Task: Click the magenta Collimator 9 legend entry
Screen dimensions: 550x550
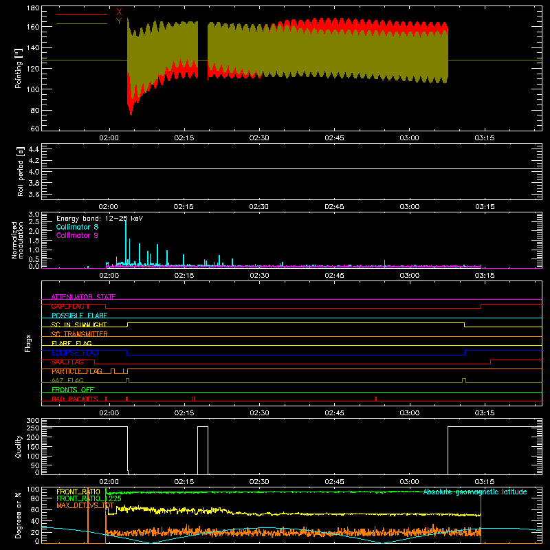Action: tap(77, 235)
